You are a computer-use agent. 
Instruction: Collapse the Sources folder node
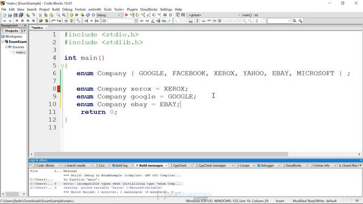point(6,47)
